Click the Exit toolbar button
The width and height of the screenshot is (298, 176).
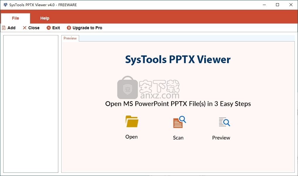coord(53,28)
